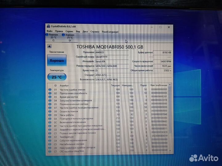Open the Файл menu
This screenshot has width=222, height=166.
pyautogui.click(x=49, y=31)
